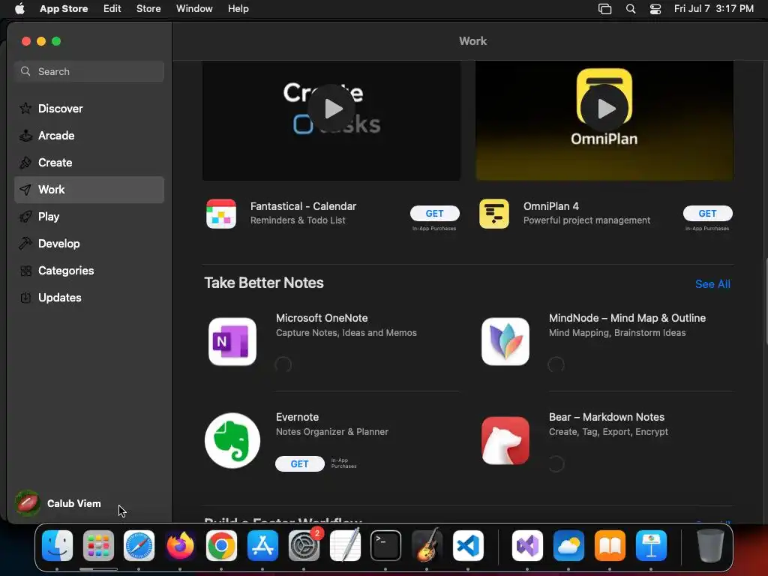768x576 pixels.
Task: Launch Google Chrome from the Dock
Action: coord(221,545)
